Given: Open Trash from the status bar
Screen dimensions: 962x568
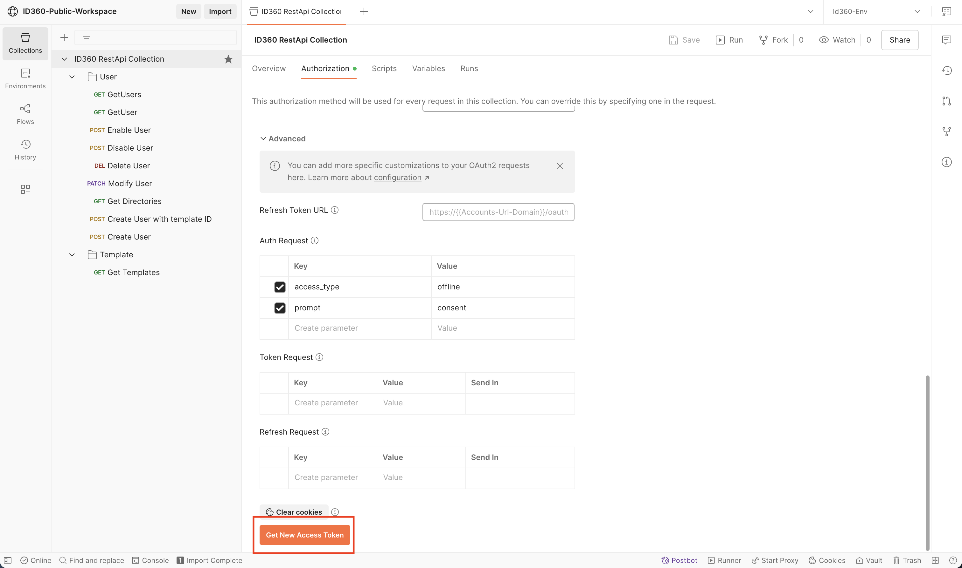Looking at the screenshot, I should 907,560.
